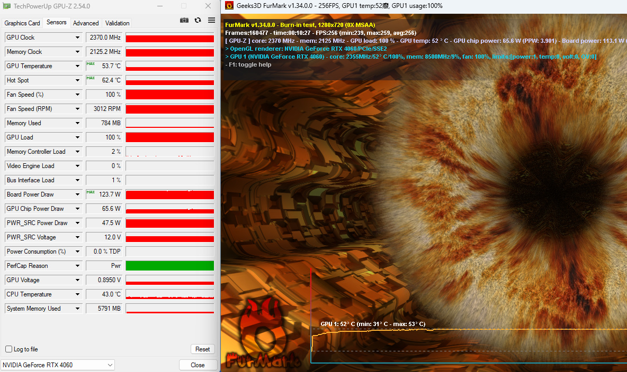Click the FurMark temperature graph label
The width and height of the screenshot is (627, 372).
point(373,324)
